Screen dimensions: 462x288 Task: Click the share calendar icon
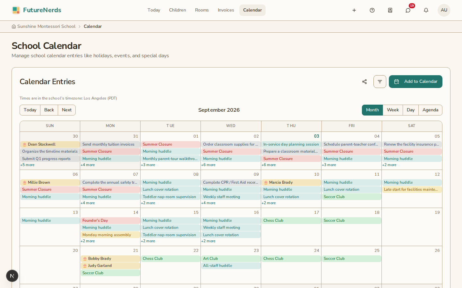[x=364, y=82]
